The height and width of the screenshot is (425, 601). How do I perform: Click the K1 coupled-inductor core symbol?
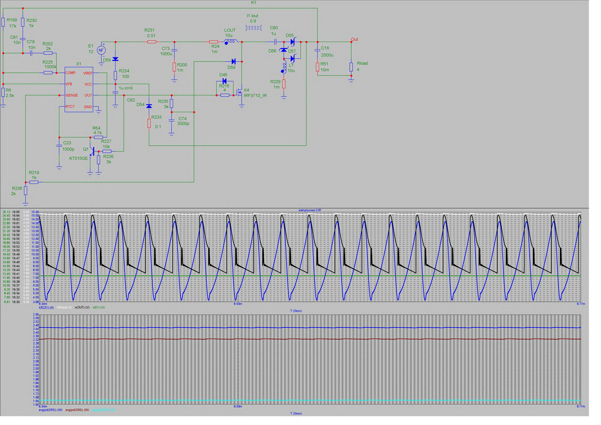(253, 28)
